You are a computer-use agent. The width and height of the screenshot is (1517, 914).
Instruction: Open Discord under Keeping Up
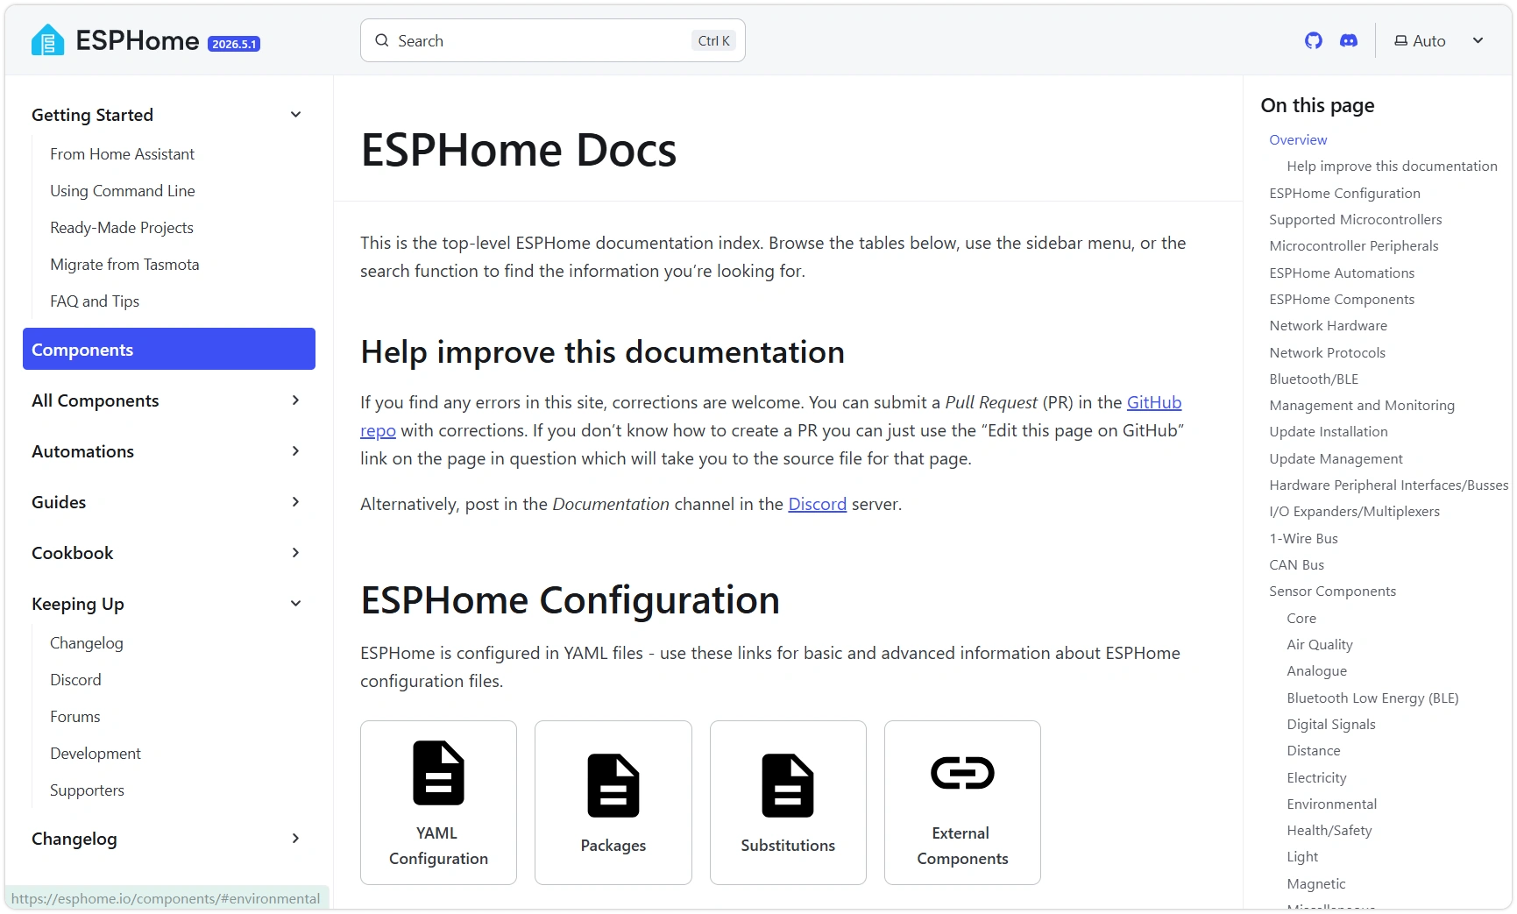pyautogui.click(x=75, y=680)
